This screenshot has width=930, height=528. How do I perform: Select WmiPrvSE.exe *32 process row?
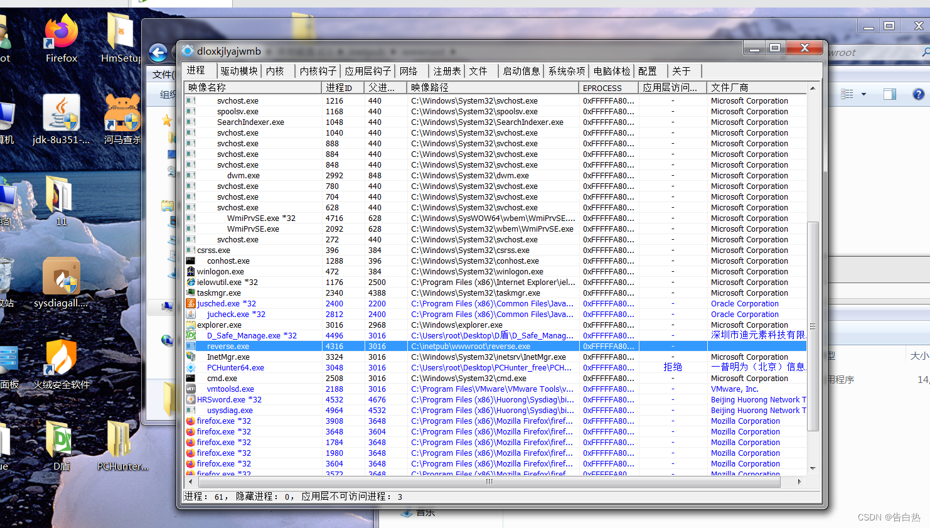click(x=495, y=218)
